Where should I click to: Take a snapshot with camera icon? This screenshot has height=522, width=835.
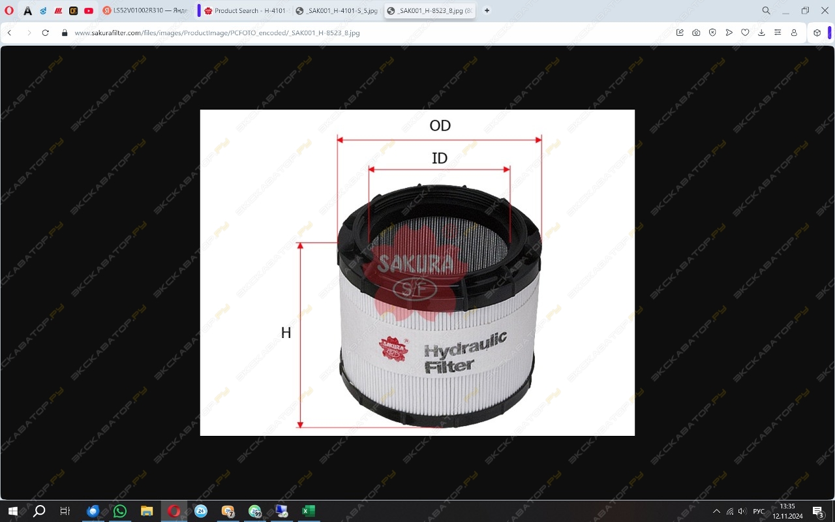[x=696, y=33]
